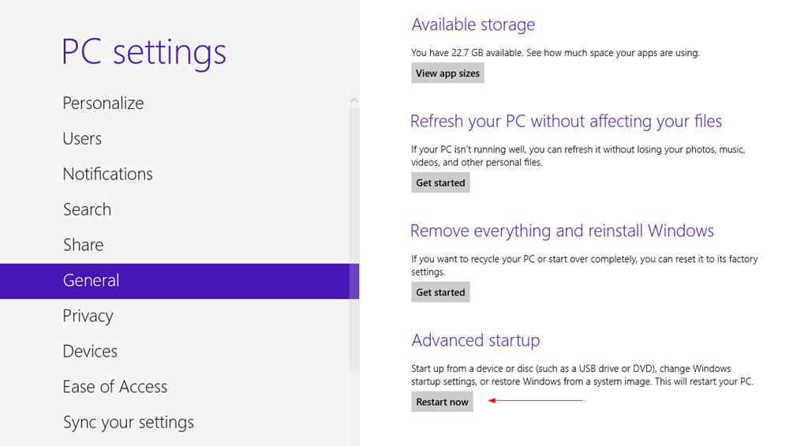
Task: Select Users in the settings list
Action: 82,139
